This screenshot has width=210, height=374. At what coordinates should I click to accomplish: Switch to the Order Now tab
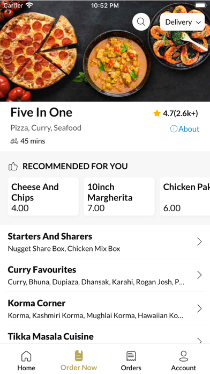(79, 361)
